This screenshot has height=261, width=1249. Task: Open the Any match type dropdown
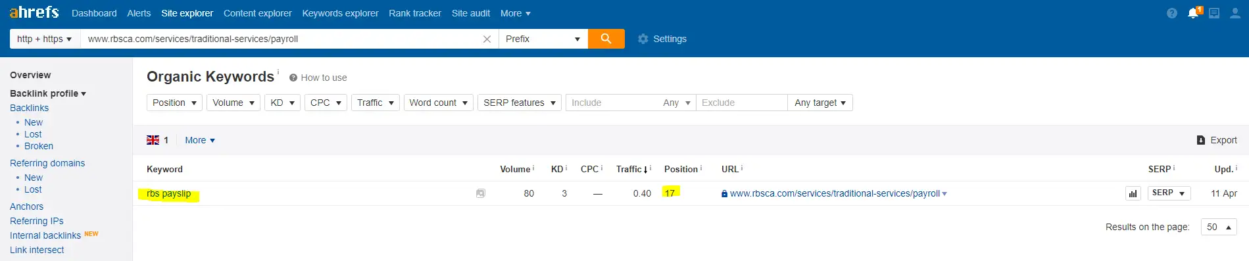(677, 103)
